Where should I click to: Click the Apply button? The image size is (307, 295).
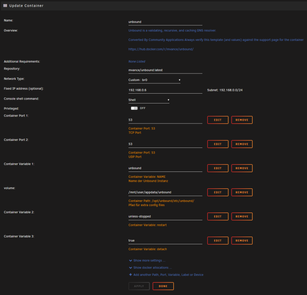139,286
